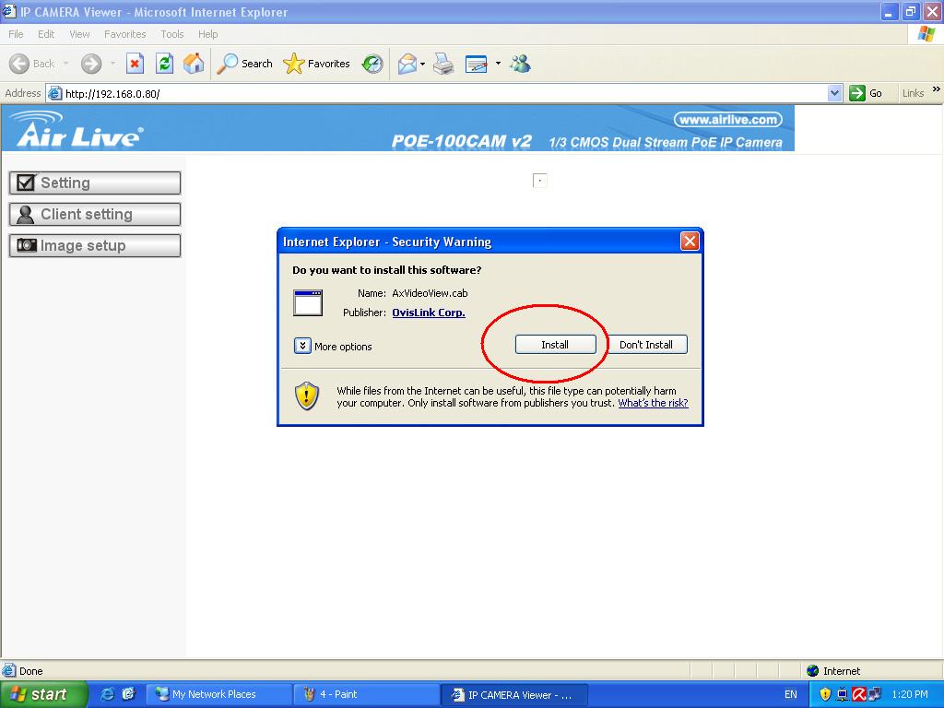Viewport: 944px width, 708px height.
Task: Click the Stop loading toolbar icon
Action: pos(135,64)
